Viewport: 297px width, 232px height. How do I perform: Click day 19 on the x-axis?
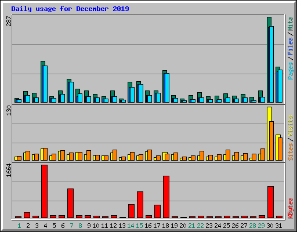[174, 226]
